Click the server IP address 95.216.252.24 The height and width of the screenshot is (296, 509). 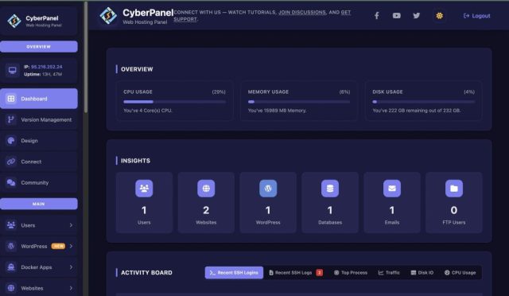pyautogui.click(x=46, y=67)
